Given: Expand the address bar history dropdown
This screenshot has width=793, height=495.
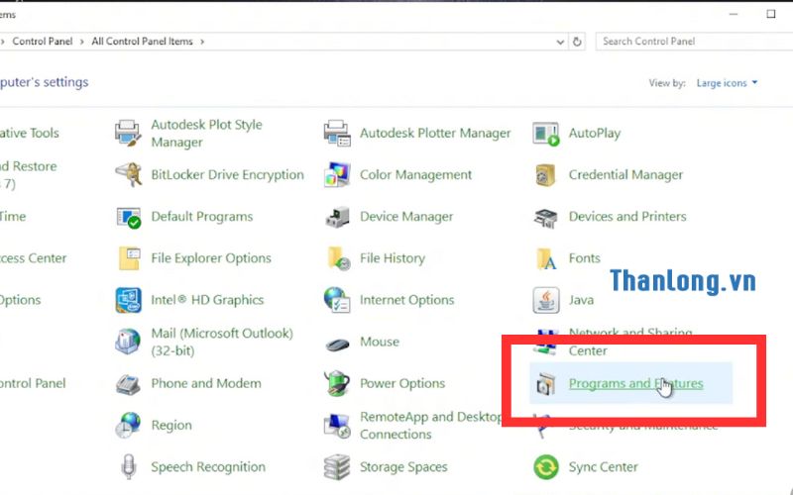Looking at the screenshot, I should (560, 42).
